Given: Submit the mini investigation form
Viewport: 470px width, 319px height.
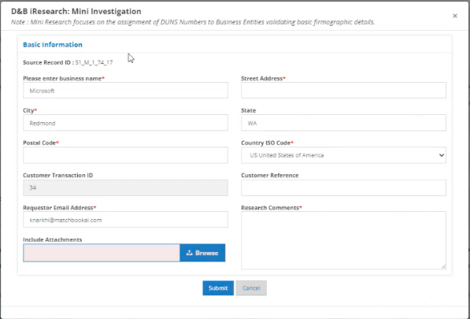Looking at the screenshot, I should coord(218,288).
